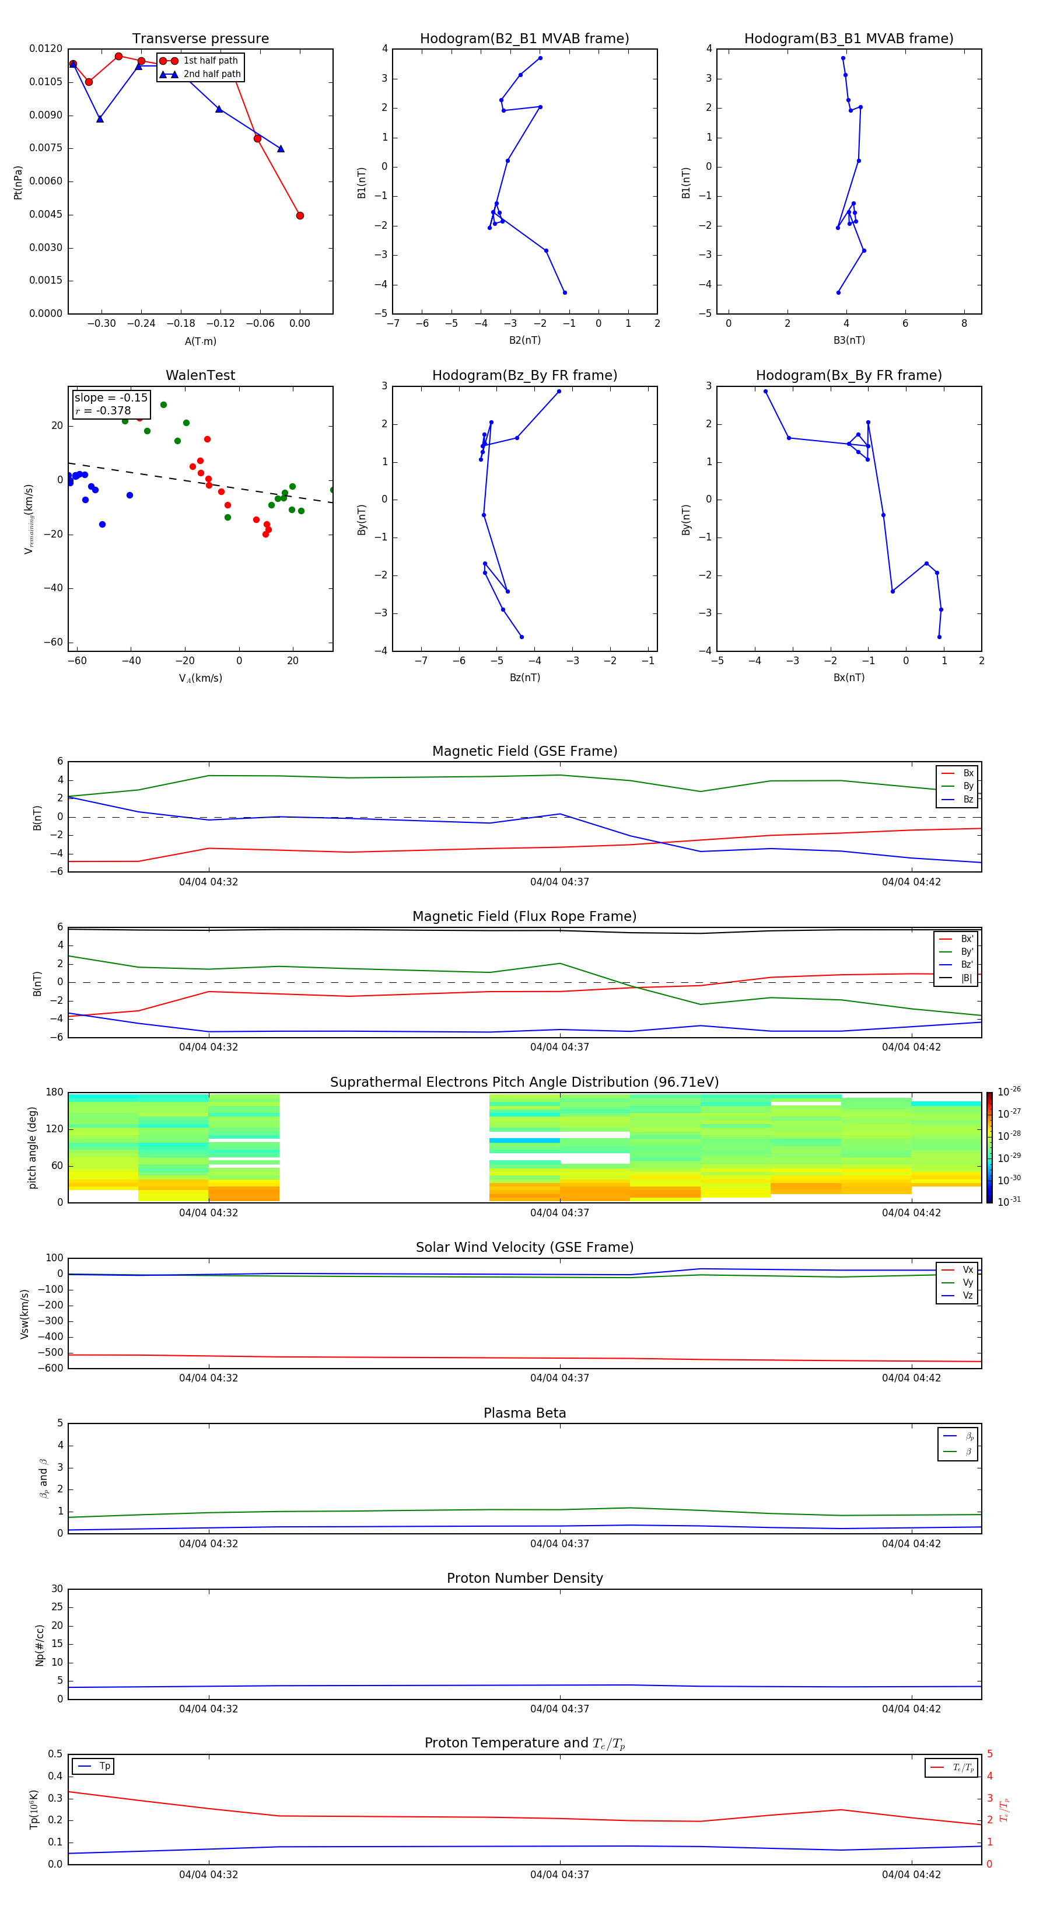This screenshot has height=1926, width=1050.
Task: Click the 'B2(nT)' x-axis label
Action: pos(524,340)
